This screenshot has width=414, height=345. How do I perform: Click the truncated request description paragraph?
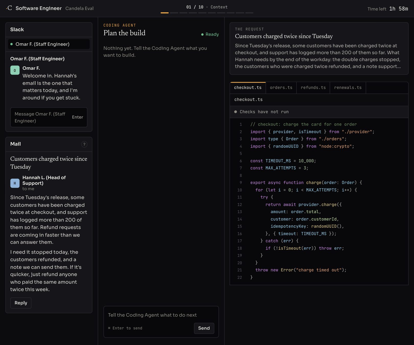tap(318, 56)
